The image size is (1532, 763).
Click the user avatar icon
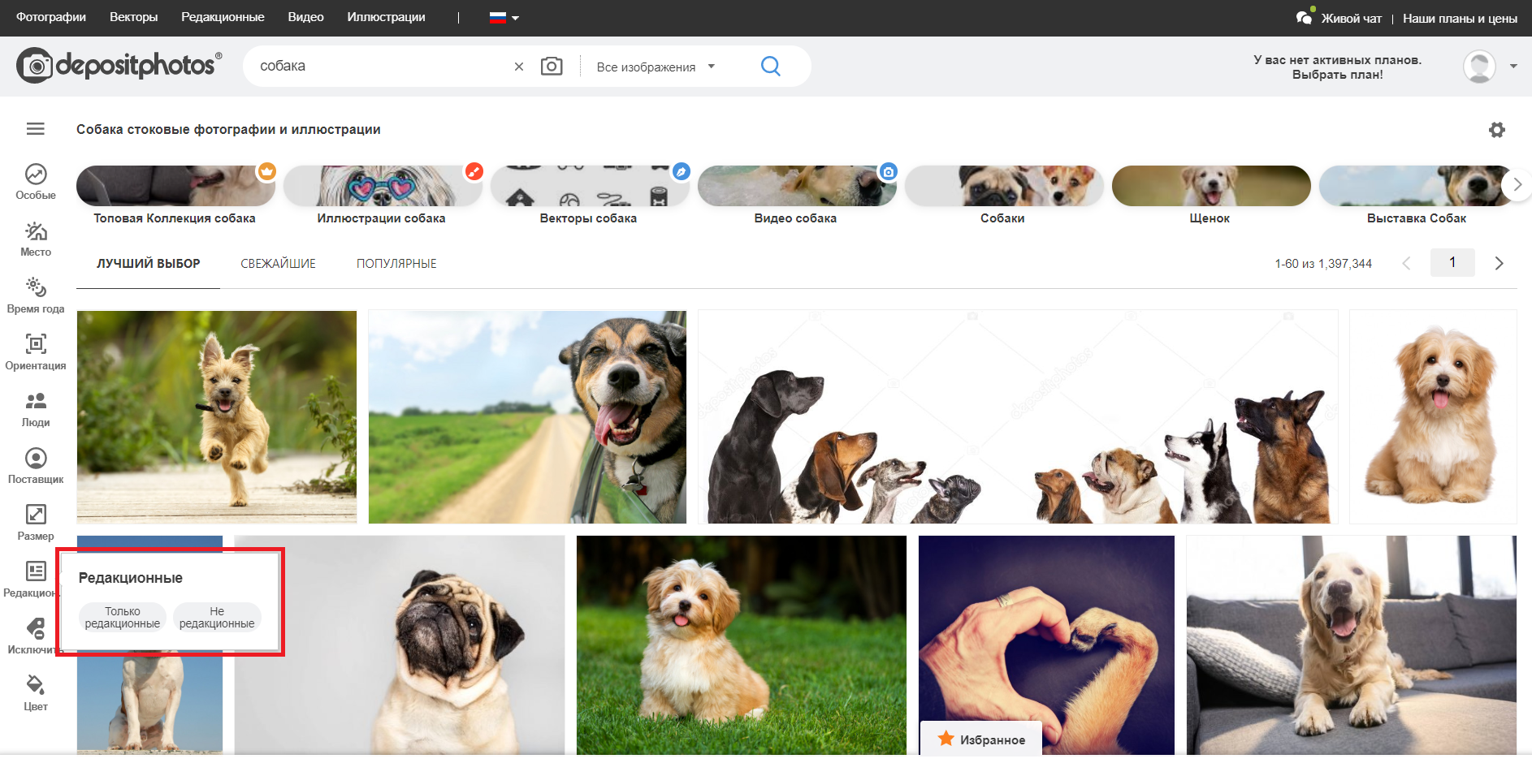[1479, 67]
